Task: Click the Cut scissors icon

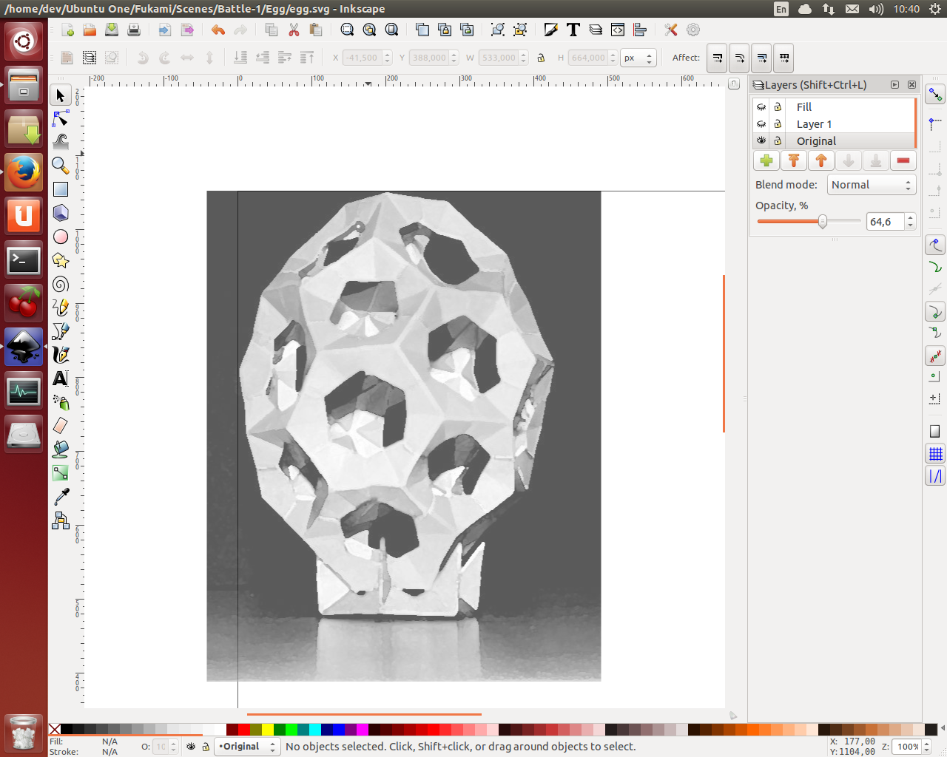Action: point(294,30)
